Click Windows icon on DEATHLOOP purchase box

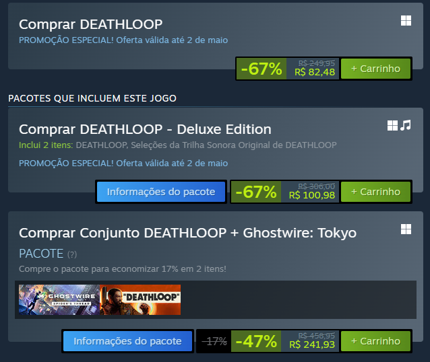click(406, 21)
